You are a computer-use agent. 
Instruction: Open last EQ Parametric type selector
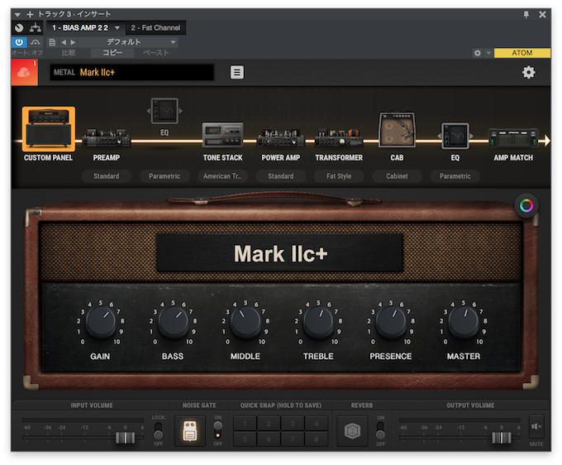click(455, 176)
